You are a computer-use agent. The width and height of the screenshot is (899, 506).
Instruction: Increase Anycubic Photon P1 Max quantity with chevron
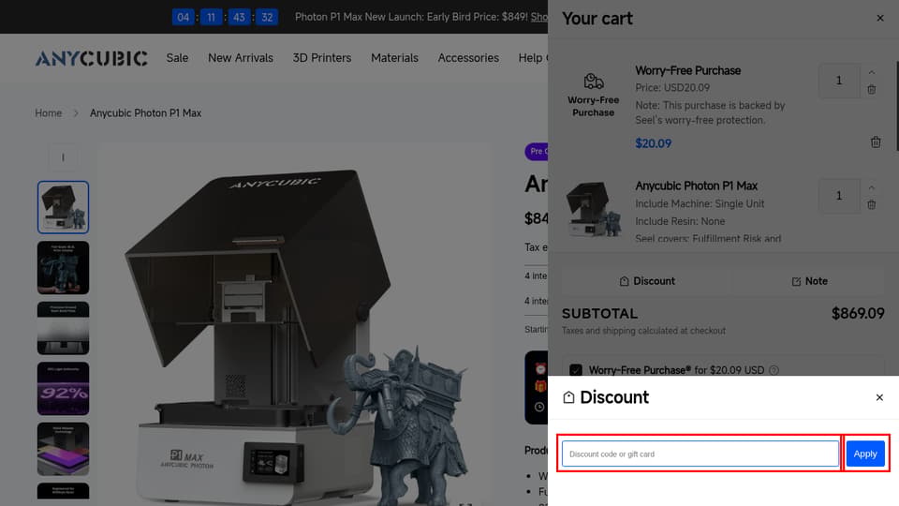pyautogui.click(x=871, y=187)
